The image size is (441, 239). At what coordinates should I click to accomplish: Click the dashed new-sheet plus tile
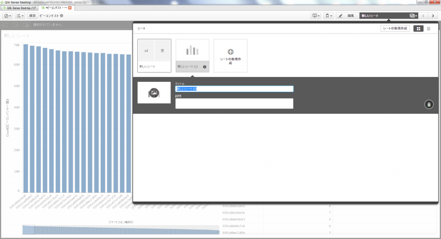coord(230,56)
